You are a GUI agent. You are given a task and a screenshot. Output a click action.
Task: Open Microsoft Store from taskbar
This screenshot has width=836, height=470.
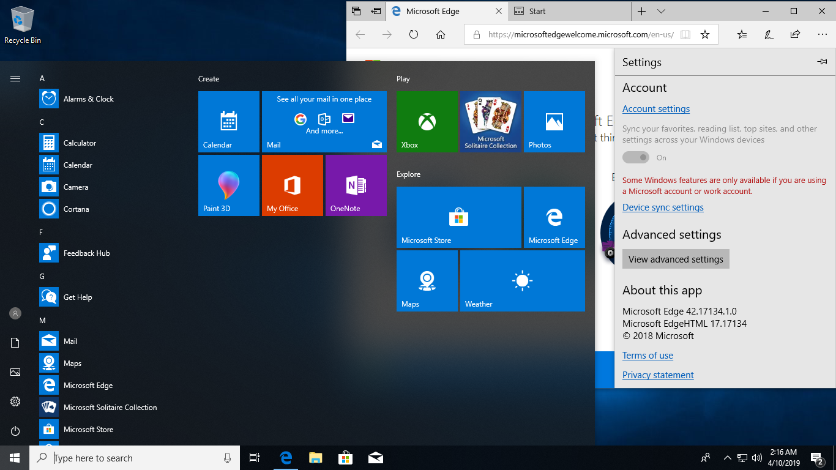(345, 458)
